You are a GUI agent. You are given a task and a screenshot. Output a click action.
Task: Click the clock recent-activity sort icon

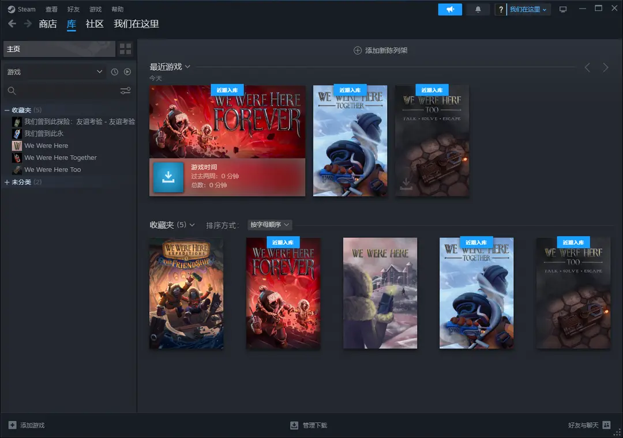tap(114, 72)
